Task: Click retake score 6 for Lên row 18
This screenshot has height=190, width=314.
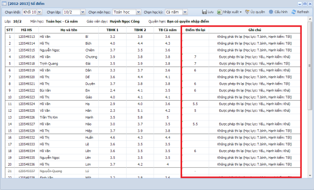Action: pos(195,151)
